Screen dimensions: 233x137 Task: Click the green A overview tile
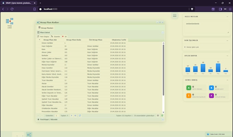click(189, 88)
